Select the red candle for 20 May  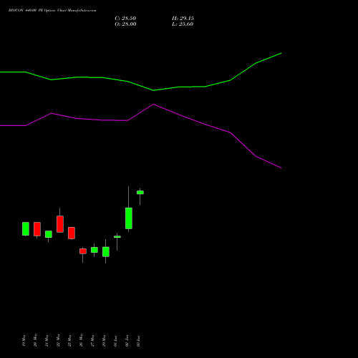pos(37,229)
